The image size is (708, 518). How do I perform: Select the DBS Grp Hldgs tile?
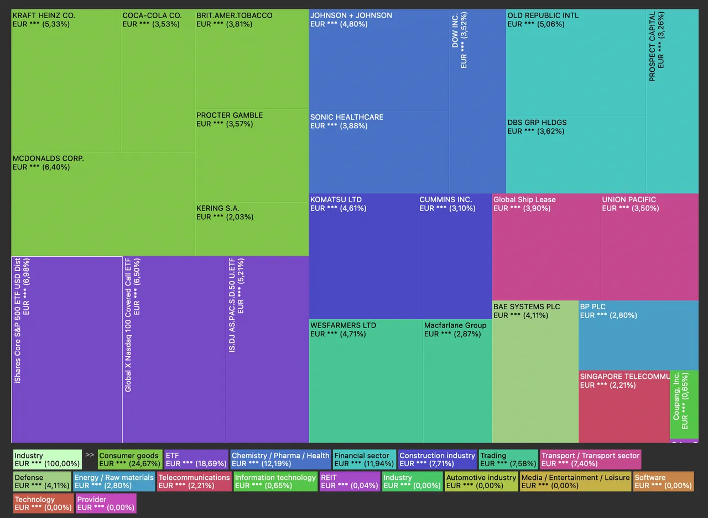(576, 155)
